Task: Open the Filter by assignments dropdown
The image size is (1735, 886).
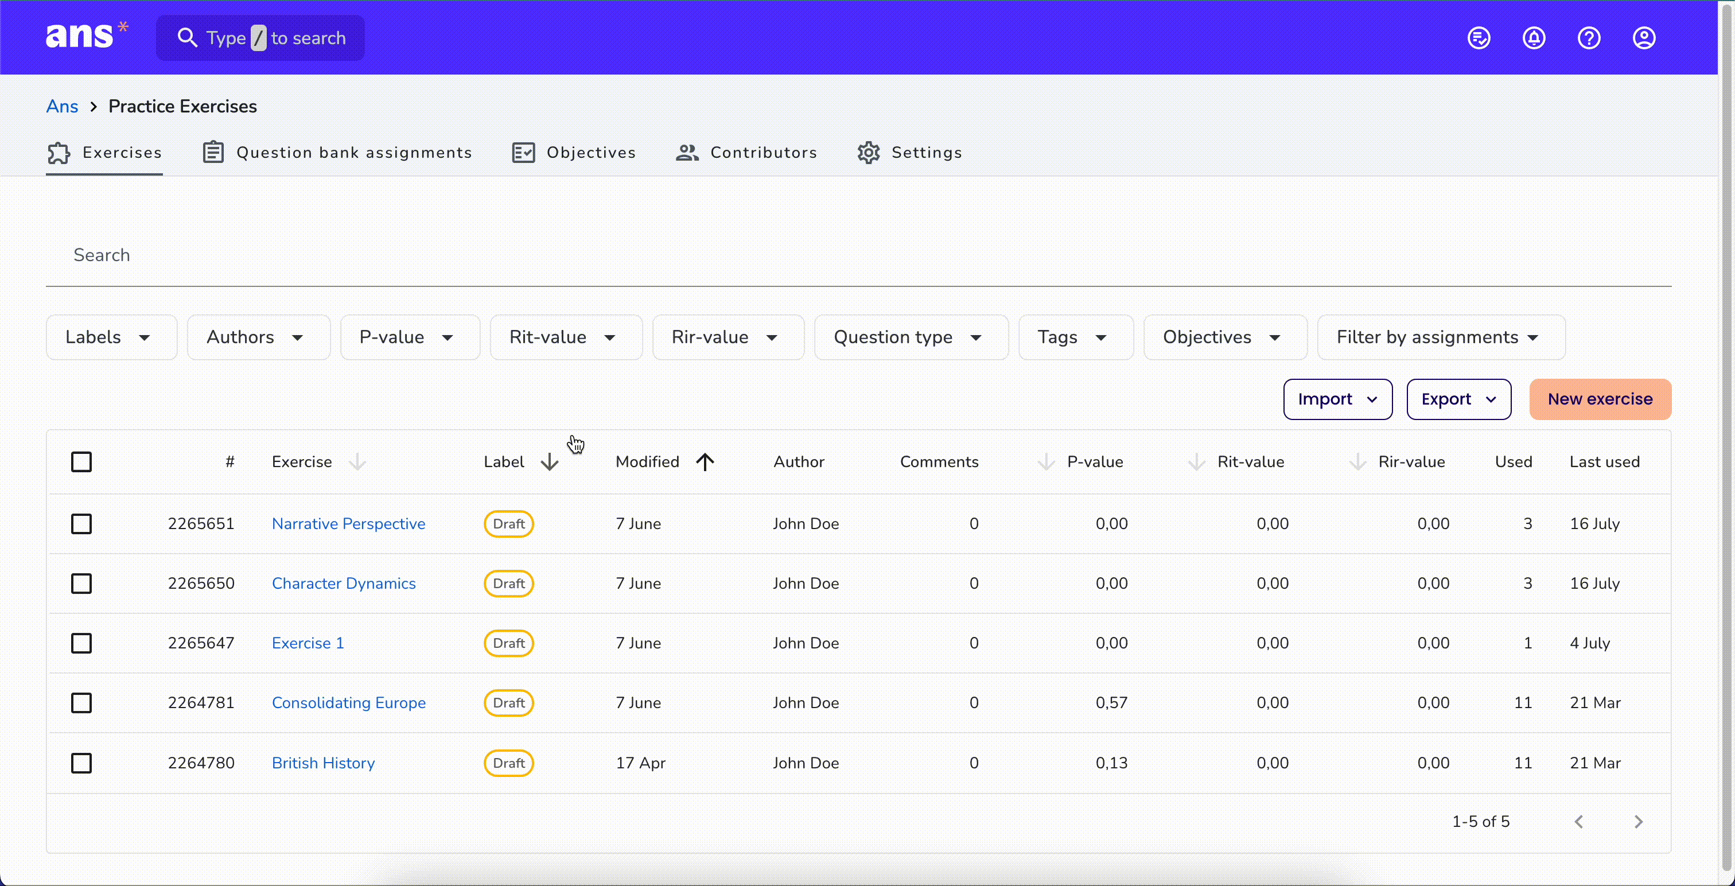Action: (x=1441, y=337)
